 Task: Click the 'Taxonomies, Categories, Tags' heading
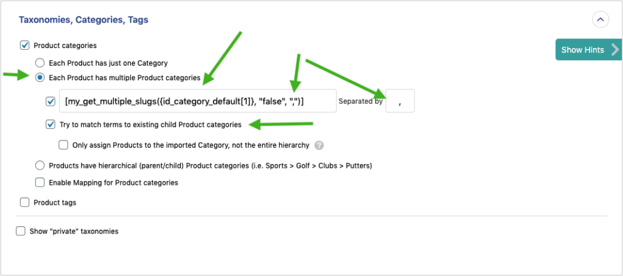point(83,20)
